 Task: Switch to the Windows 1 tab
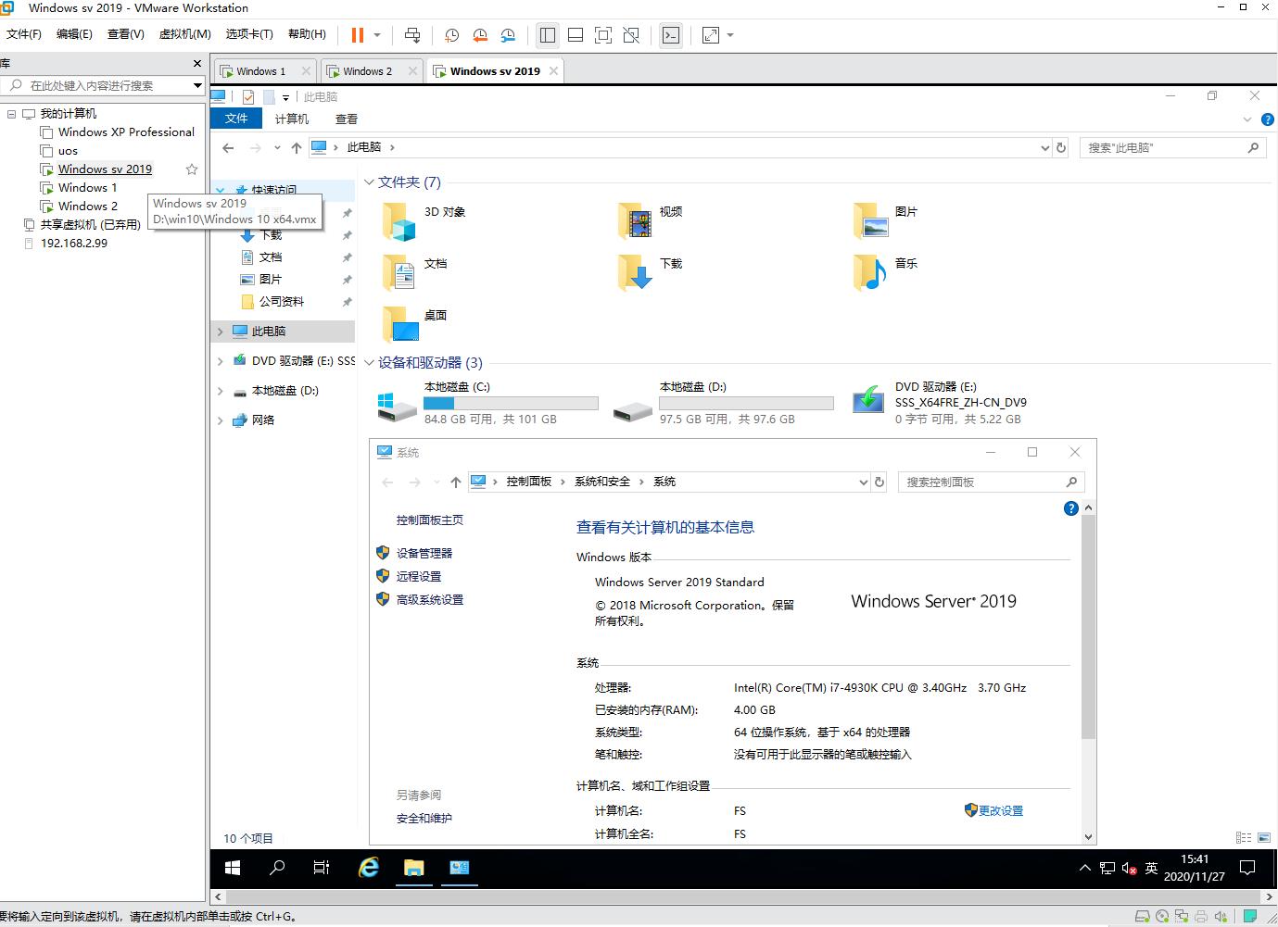click(262, 69)
